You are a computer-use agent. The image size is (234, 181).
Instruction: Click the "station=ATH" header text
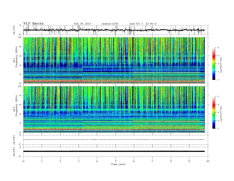110,24
